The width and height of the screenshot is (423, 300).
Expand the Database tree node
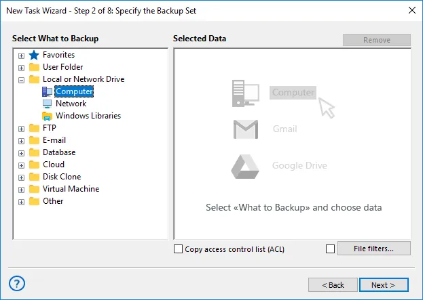21,153
